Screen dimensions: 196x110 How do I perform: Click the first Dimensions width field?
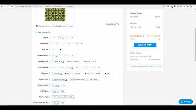pos(57,44)
